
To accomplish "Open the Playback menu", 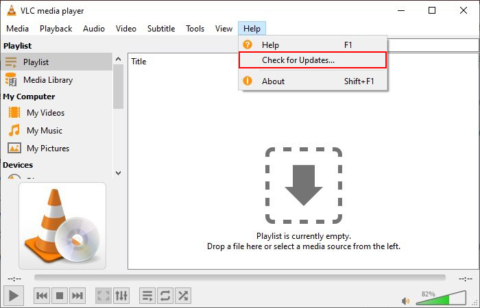I will coord(56,29).
